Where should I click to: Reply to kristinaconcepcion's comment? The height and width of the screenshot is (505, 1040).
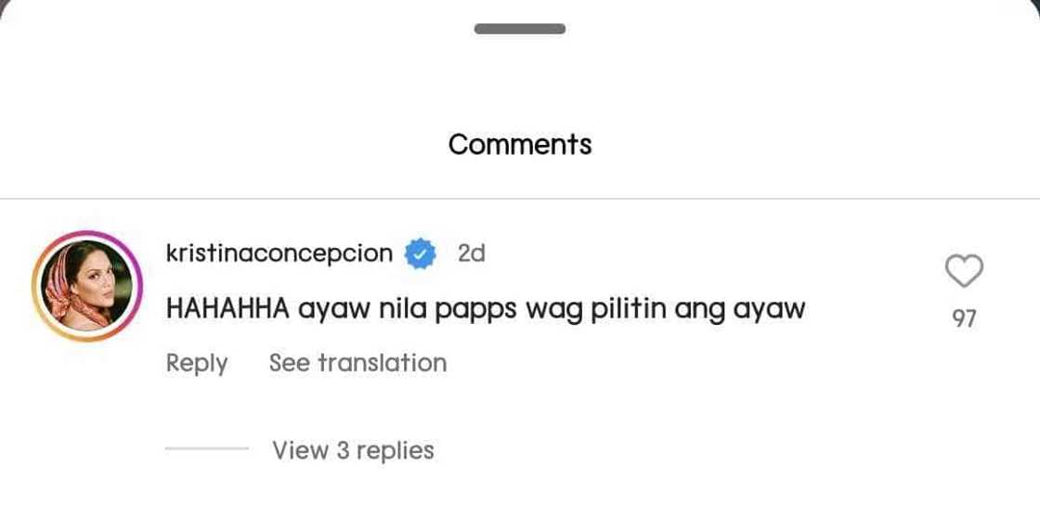[x=196, y=363]
